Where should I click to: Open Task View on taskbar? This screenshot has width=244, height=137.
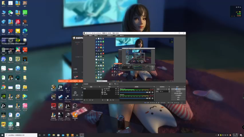click(x=44, y=135)
